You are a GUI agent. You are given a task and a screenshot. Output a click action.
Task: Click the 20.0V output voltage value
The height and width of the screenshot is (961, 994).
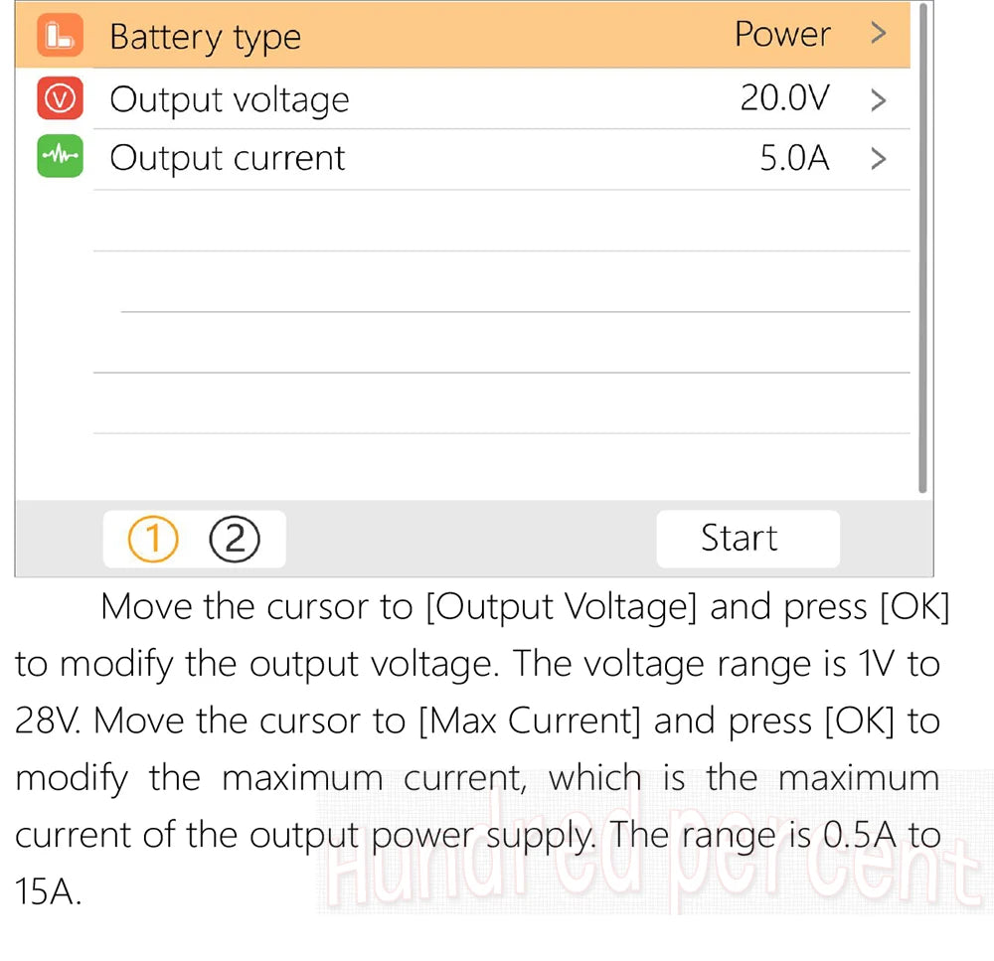pyautogui.click(x=785, y=98)
